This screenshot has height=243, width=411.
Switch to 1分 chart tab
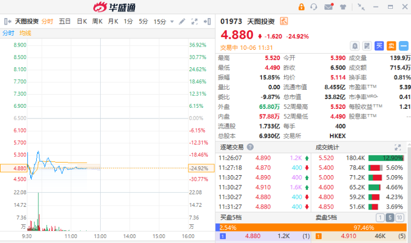coord(128,21)
